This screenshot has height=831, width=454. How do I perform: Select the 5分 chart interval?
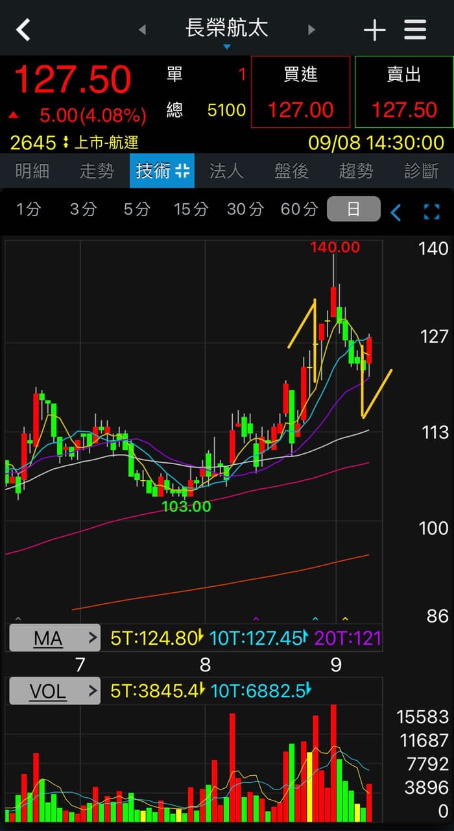tap(136, 209)
